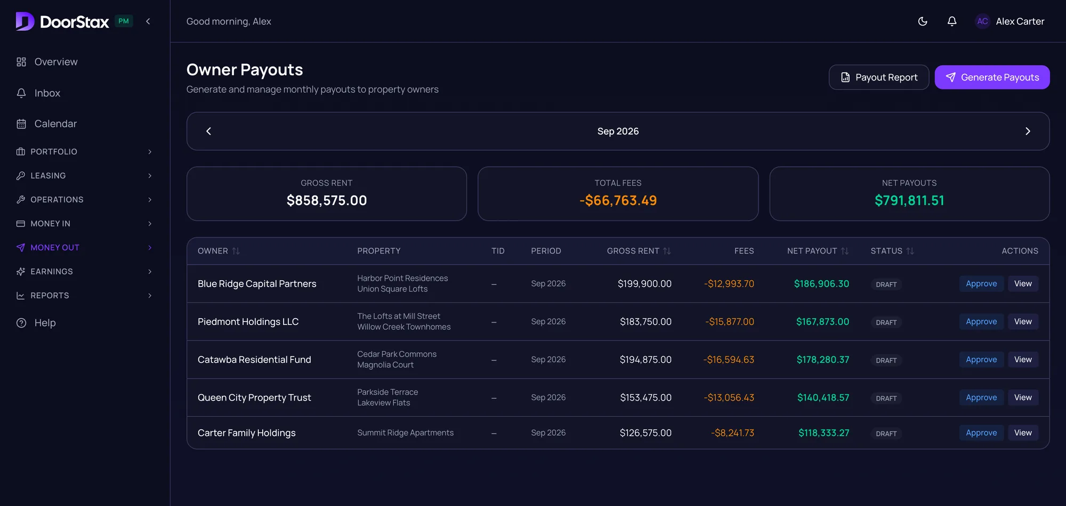Expand the Operations section
1066x506 pixels.
(x=85, y=200)
